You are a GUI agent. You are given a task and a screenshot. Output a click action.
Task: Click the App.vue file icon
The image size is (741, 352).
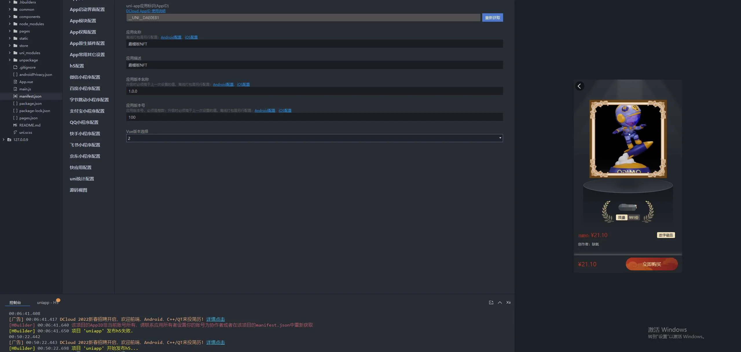coord(15,82)
